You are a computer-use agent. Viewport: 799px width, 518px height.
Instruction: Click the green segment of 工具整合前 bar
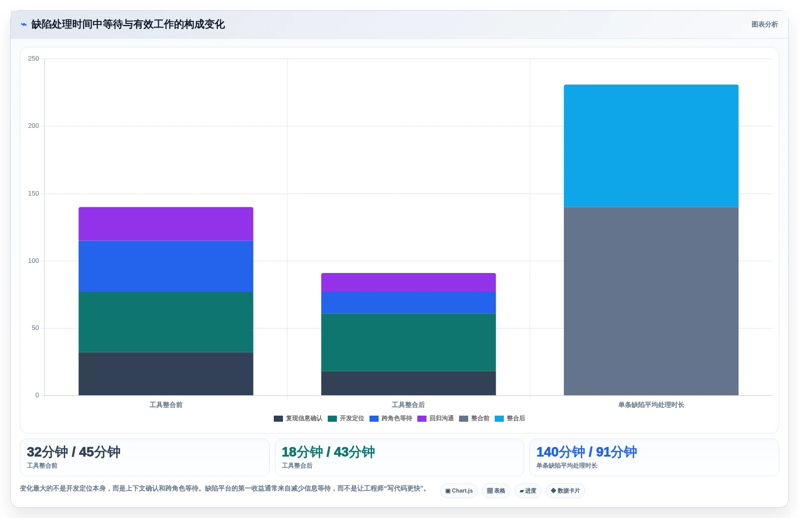tap(166, 322)
